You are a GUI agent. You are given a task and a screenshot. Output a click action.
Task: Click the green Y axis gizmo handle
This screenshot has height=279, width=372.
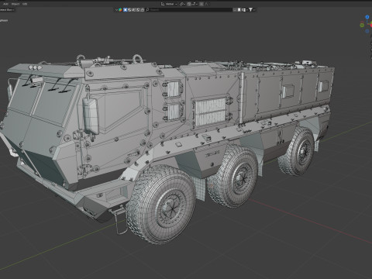pyautogui.click(x=362, y=25)
